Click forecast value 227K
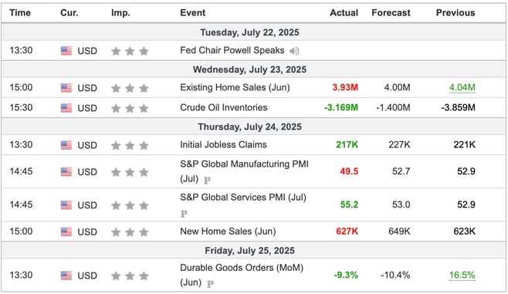Viewport: 508px width, 294px height. click(x=399, y=145)
